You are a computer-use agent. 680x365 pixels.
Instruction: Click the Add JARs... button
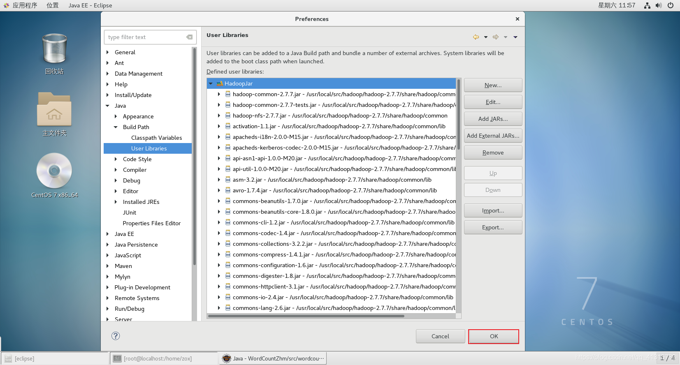pyautogui.click(x=493, y=119)
